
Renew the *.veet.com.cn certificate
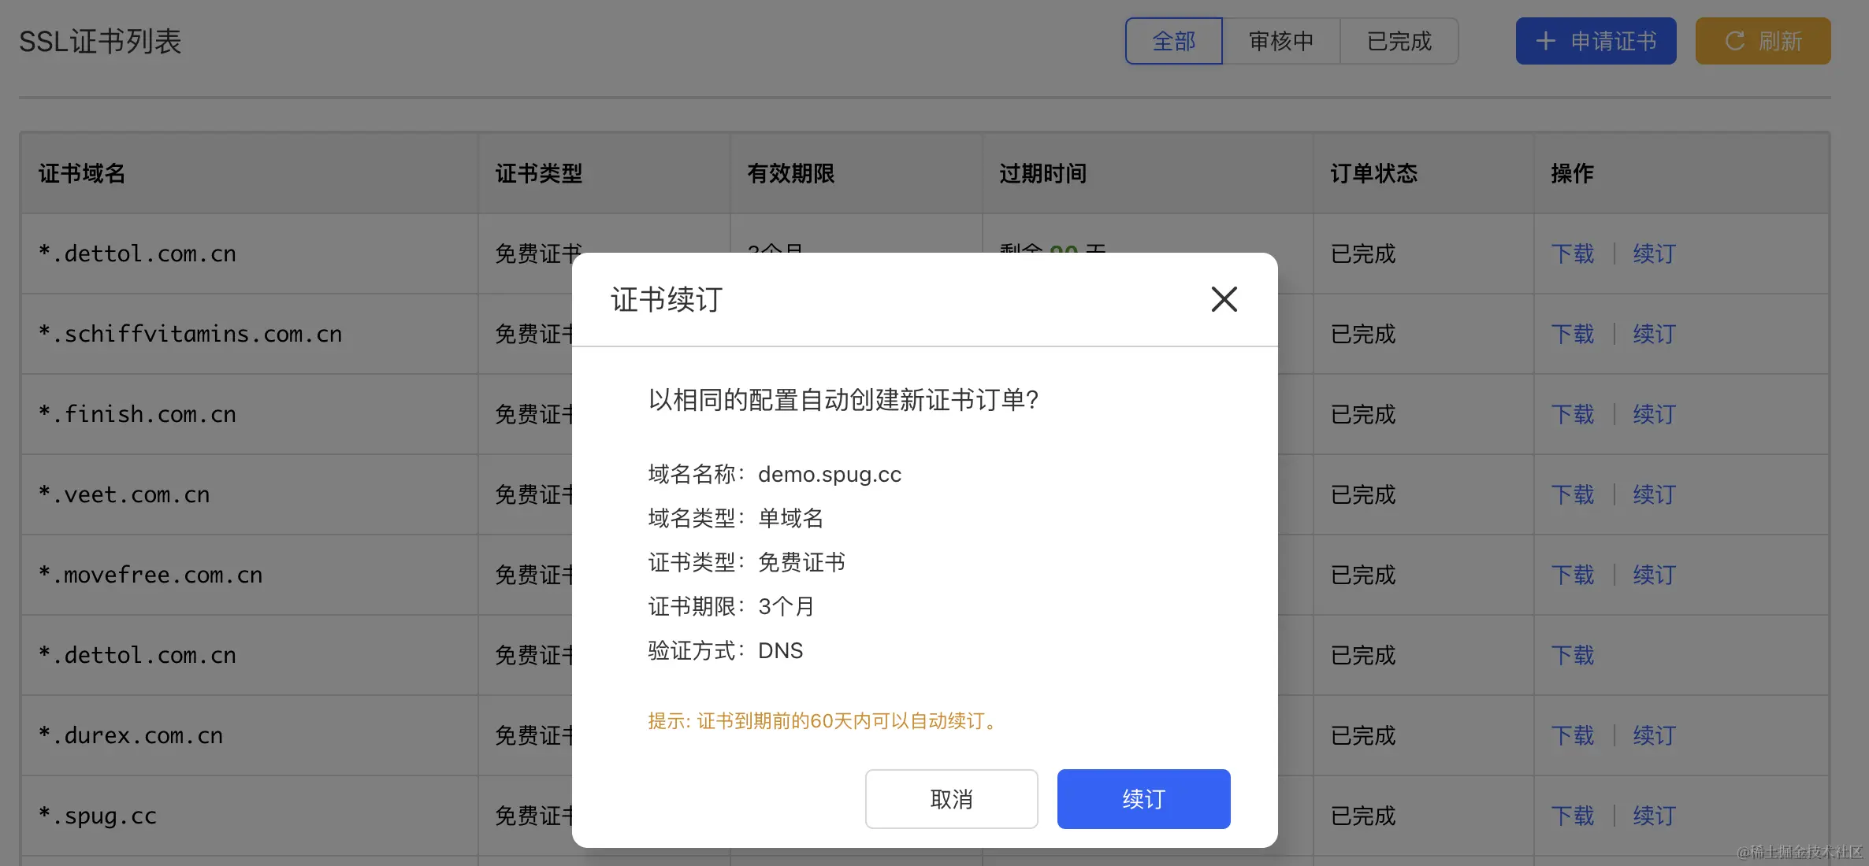[x=1654, y=494]
